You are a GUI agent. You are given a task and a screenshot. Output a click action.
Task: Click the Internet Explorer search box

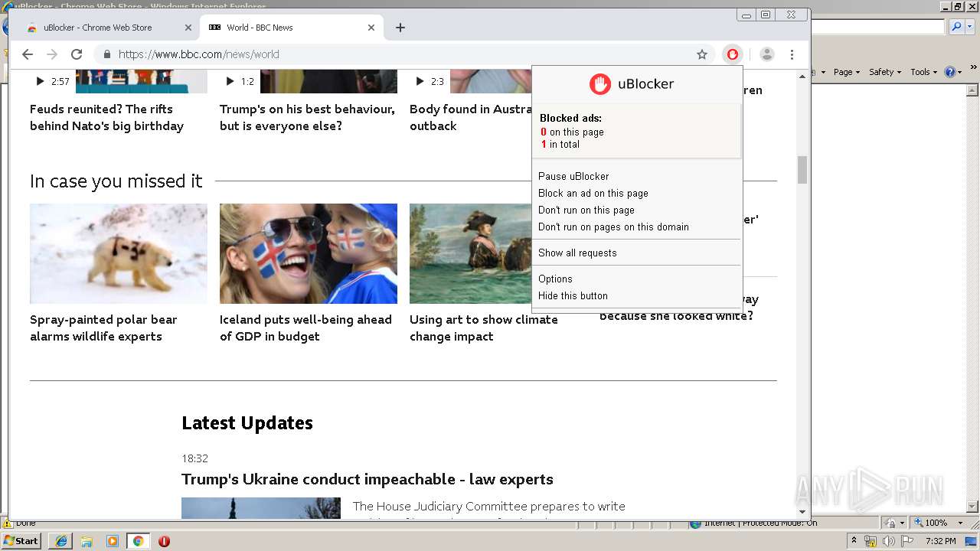click(x=878, y=27)
